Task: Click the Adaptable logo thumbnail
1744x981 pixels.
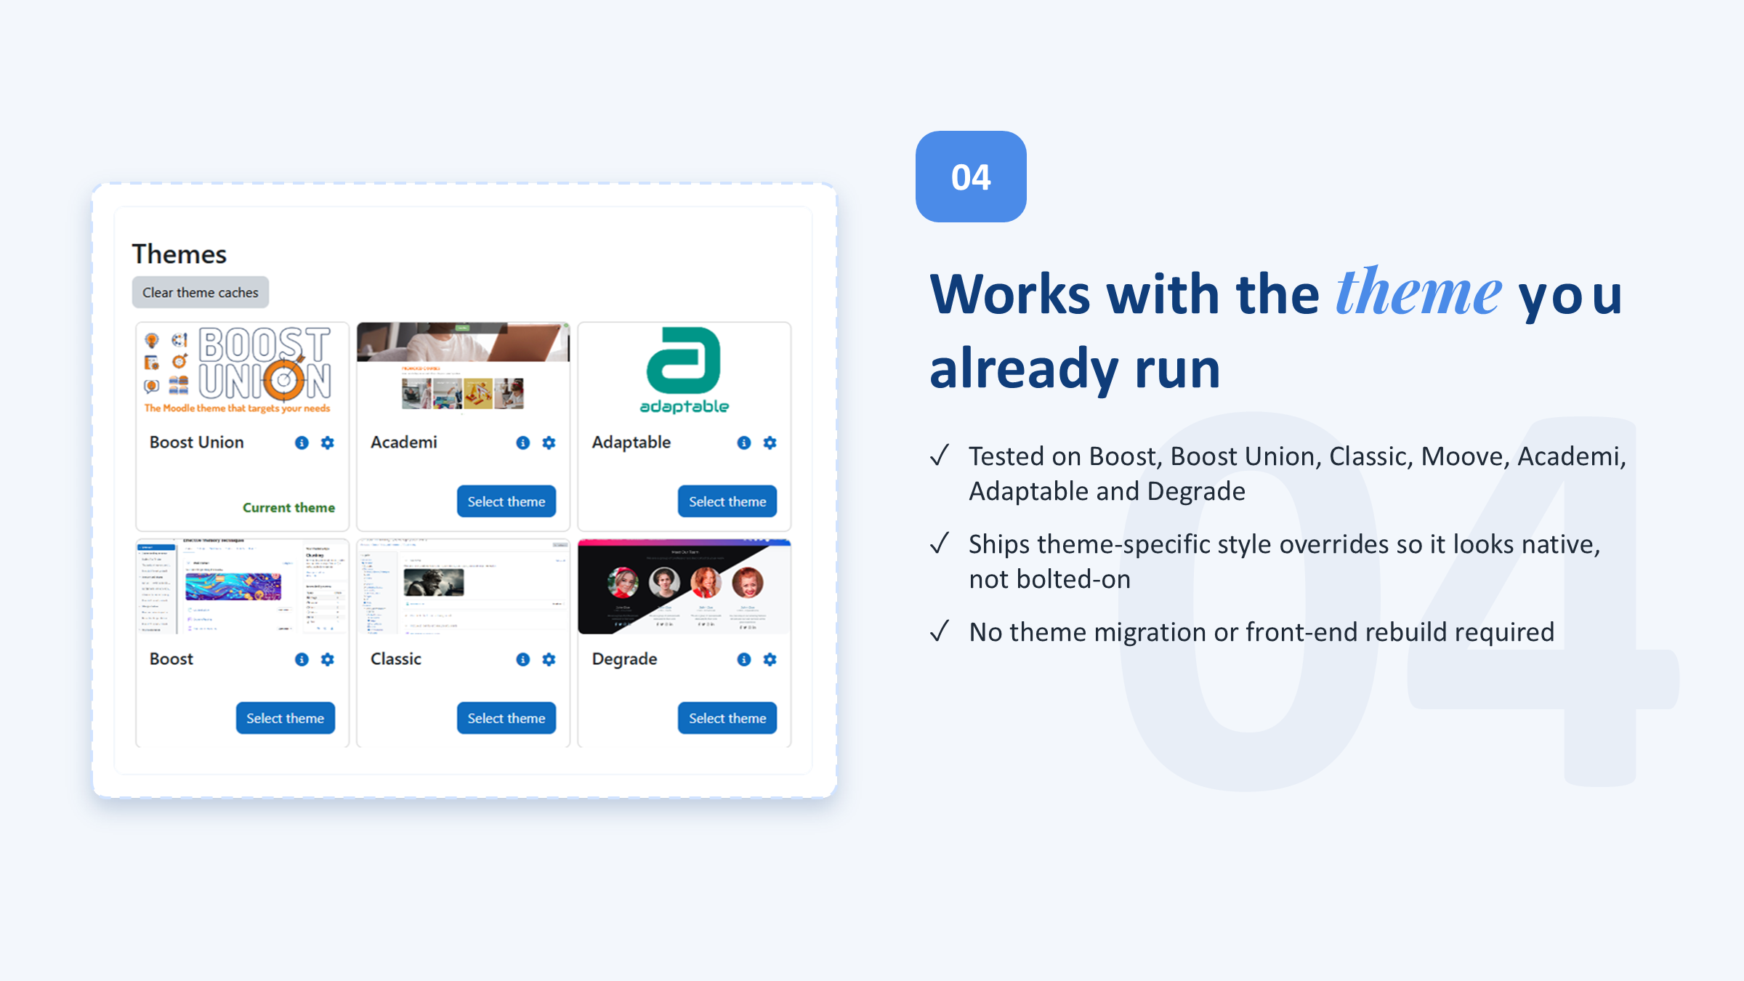Action: coord(684,371)
